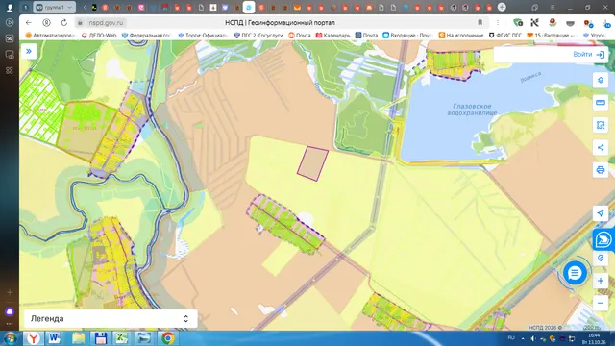Click the nspd.gov.ru address field

click(x=106, y=23)
